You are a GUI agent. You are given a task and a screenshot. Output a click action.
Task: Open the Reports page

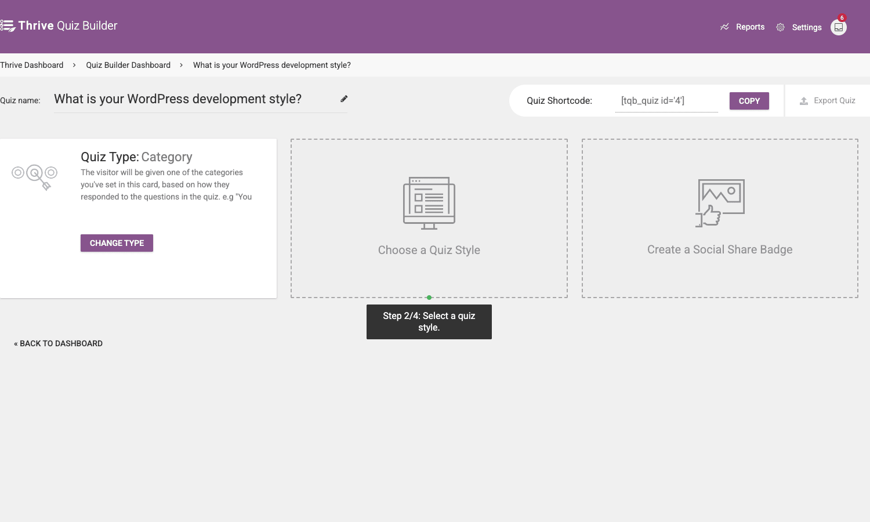coord(750,27)
